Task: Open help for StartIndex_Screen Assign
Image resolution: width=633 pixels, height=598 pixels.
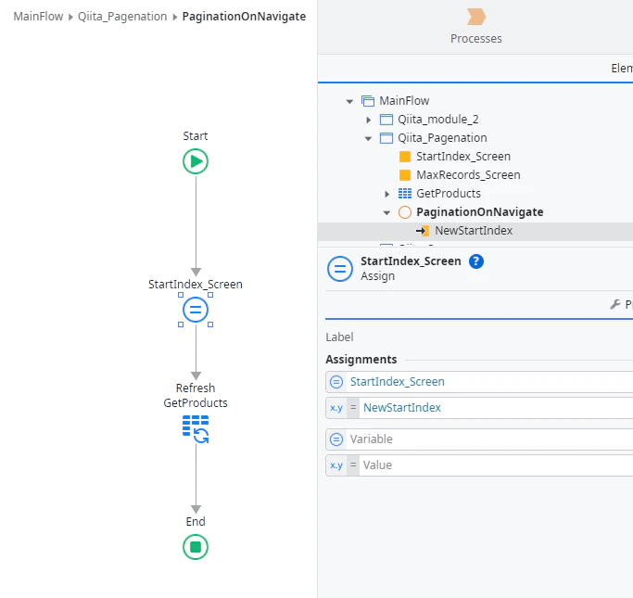Action: (x=476, y=261)
